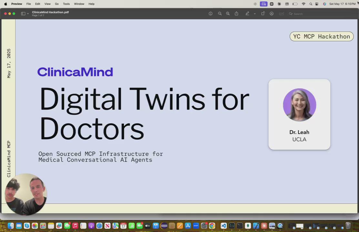Image resolution: width=359 pixels, height=232 pixels.
Task: Open the Window menu
Action: pos(79,4)
